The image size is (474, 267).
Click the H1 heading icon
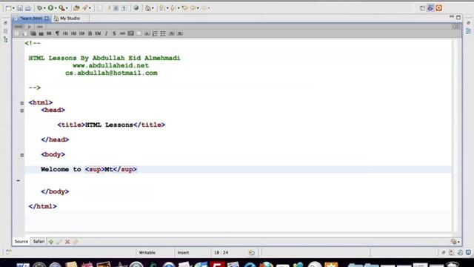65,33
